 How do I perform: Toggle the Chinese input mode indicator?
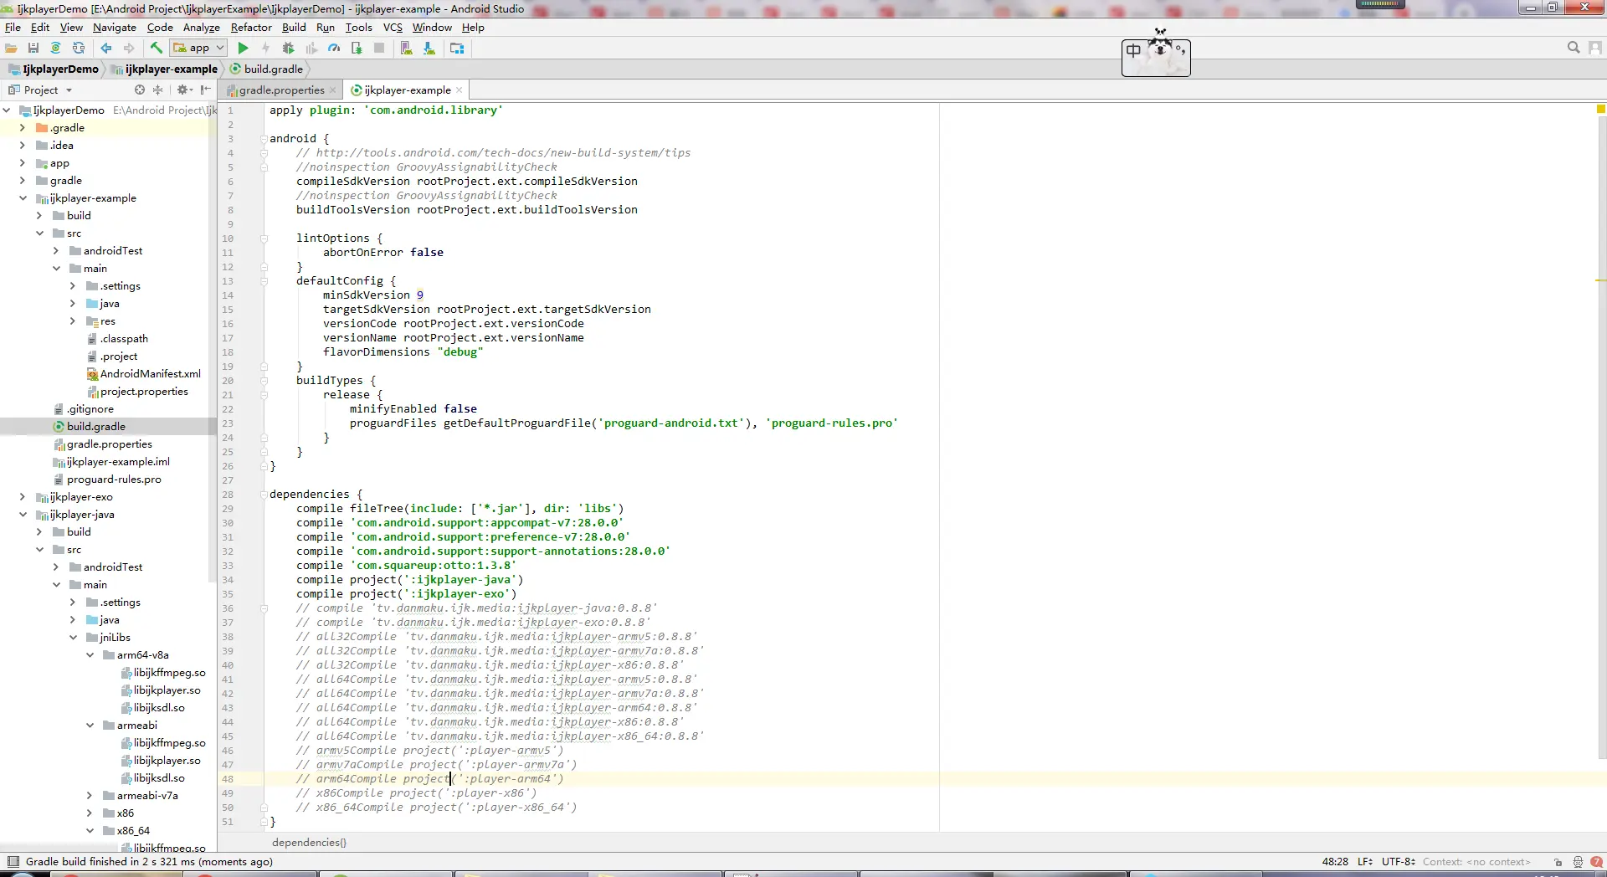[x=1133, y=51]
